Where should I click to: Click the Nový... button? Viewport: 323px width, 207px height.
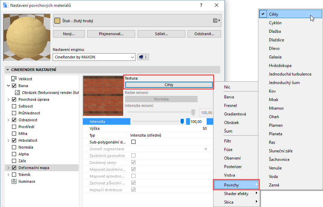coord(69,34)
